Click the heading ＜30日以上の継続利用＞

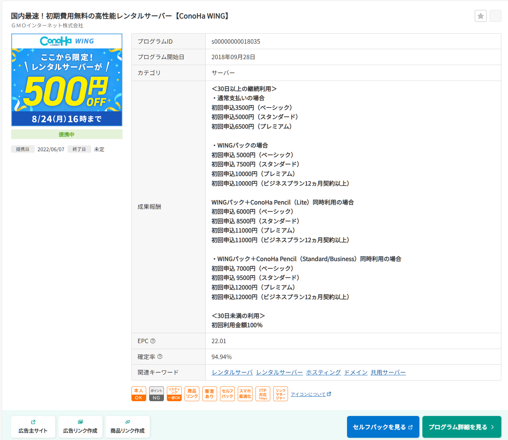click(x=244, y=89)
